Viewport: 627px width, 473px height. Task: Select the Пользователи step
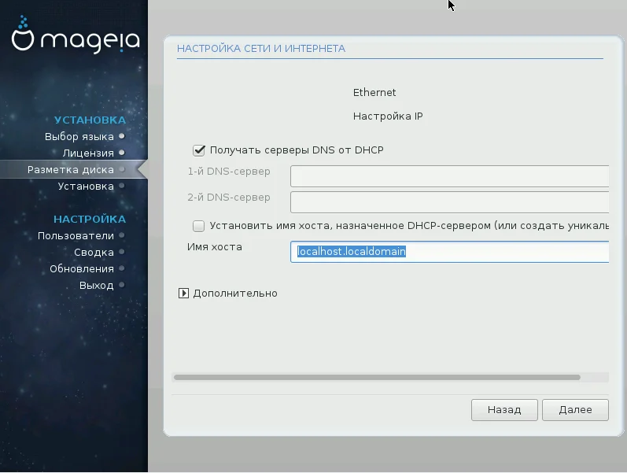coord(76,236)
